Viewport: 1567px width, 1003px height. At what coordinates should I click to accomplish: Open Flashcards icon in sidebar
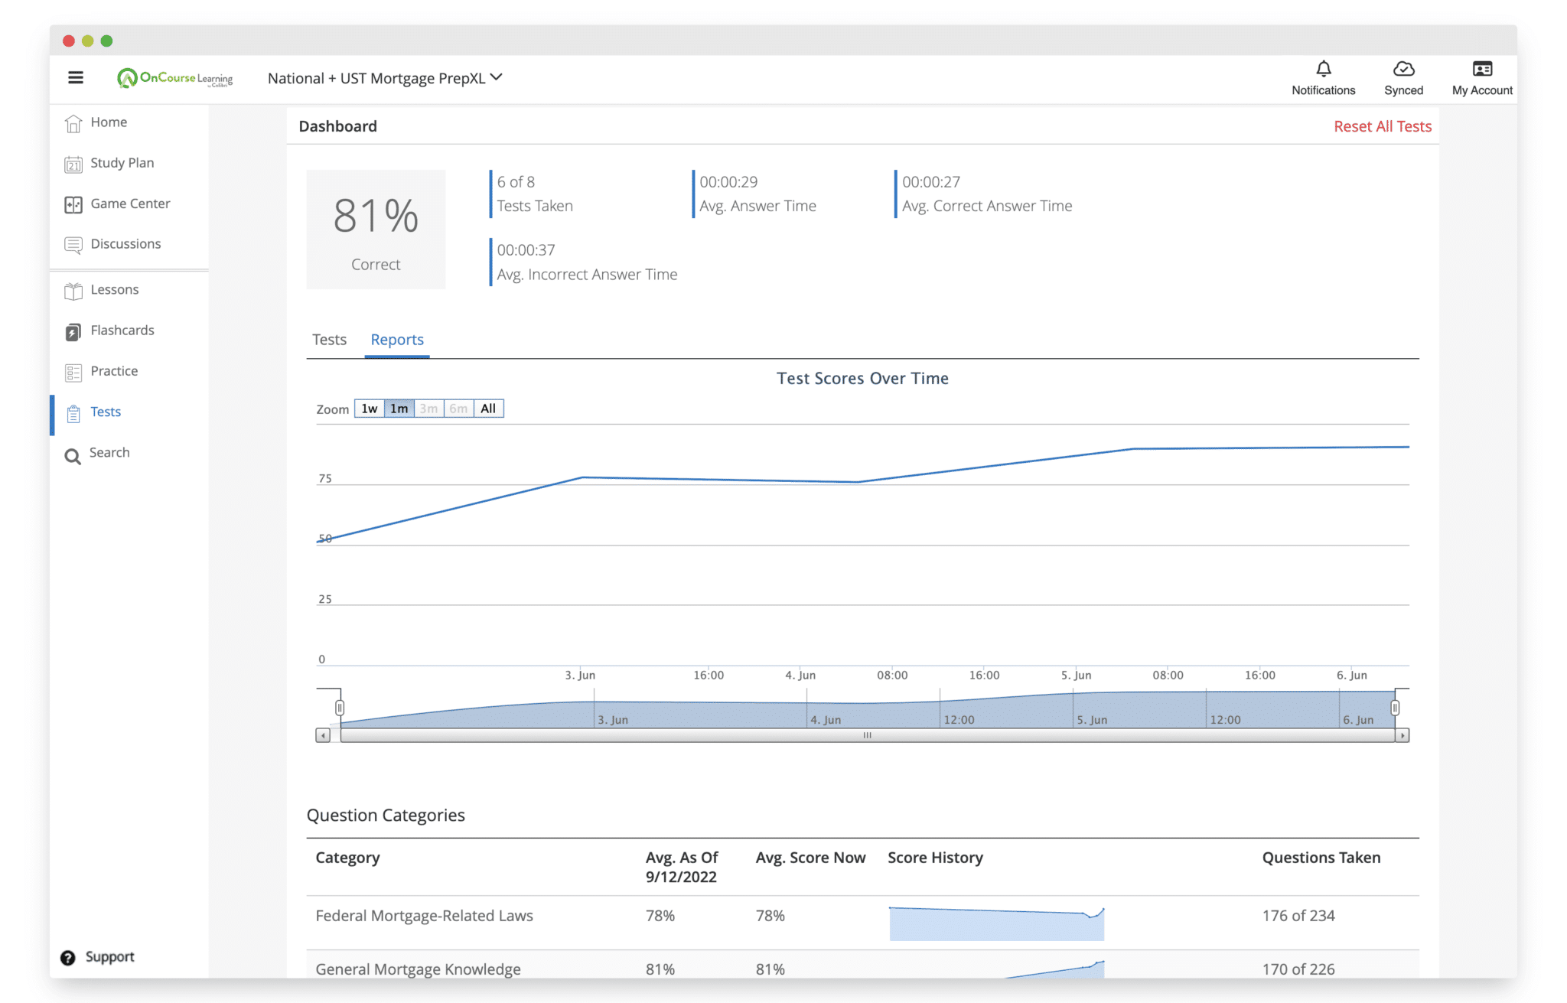[x=73, y=331]
